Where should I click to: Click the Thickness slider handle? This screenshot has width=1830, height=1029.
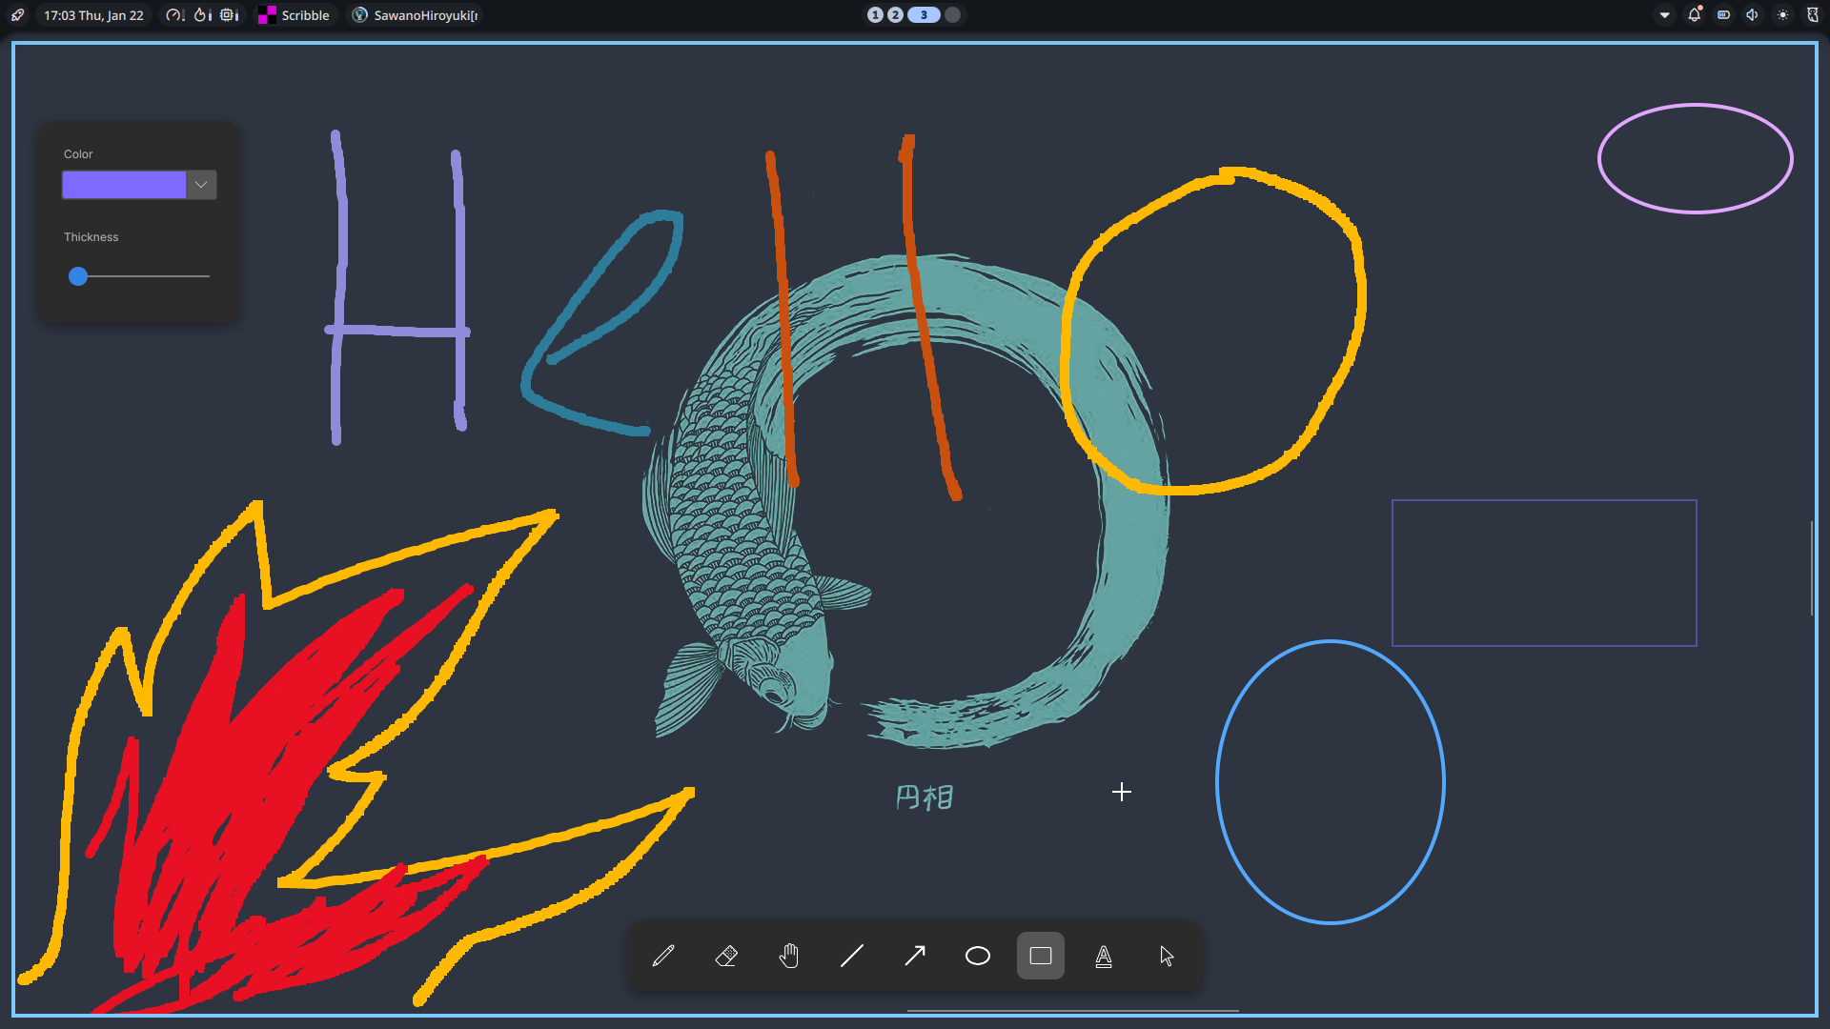pos(78,276)
